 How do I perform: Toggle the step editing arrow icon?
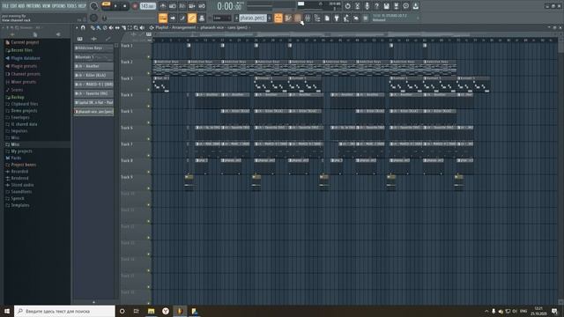click(173, 18)
